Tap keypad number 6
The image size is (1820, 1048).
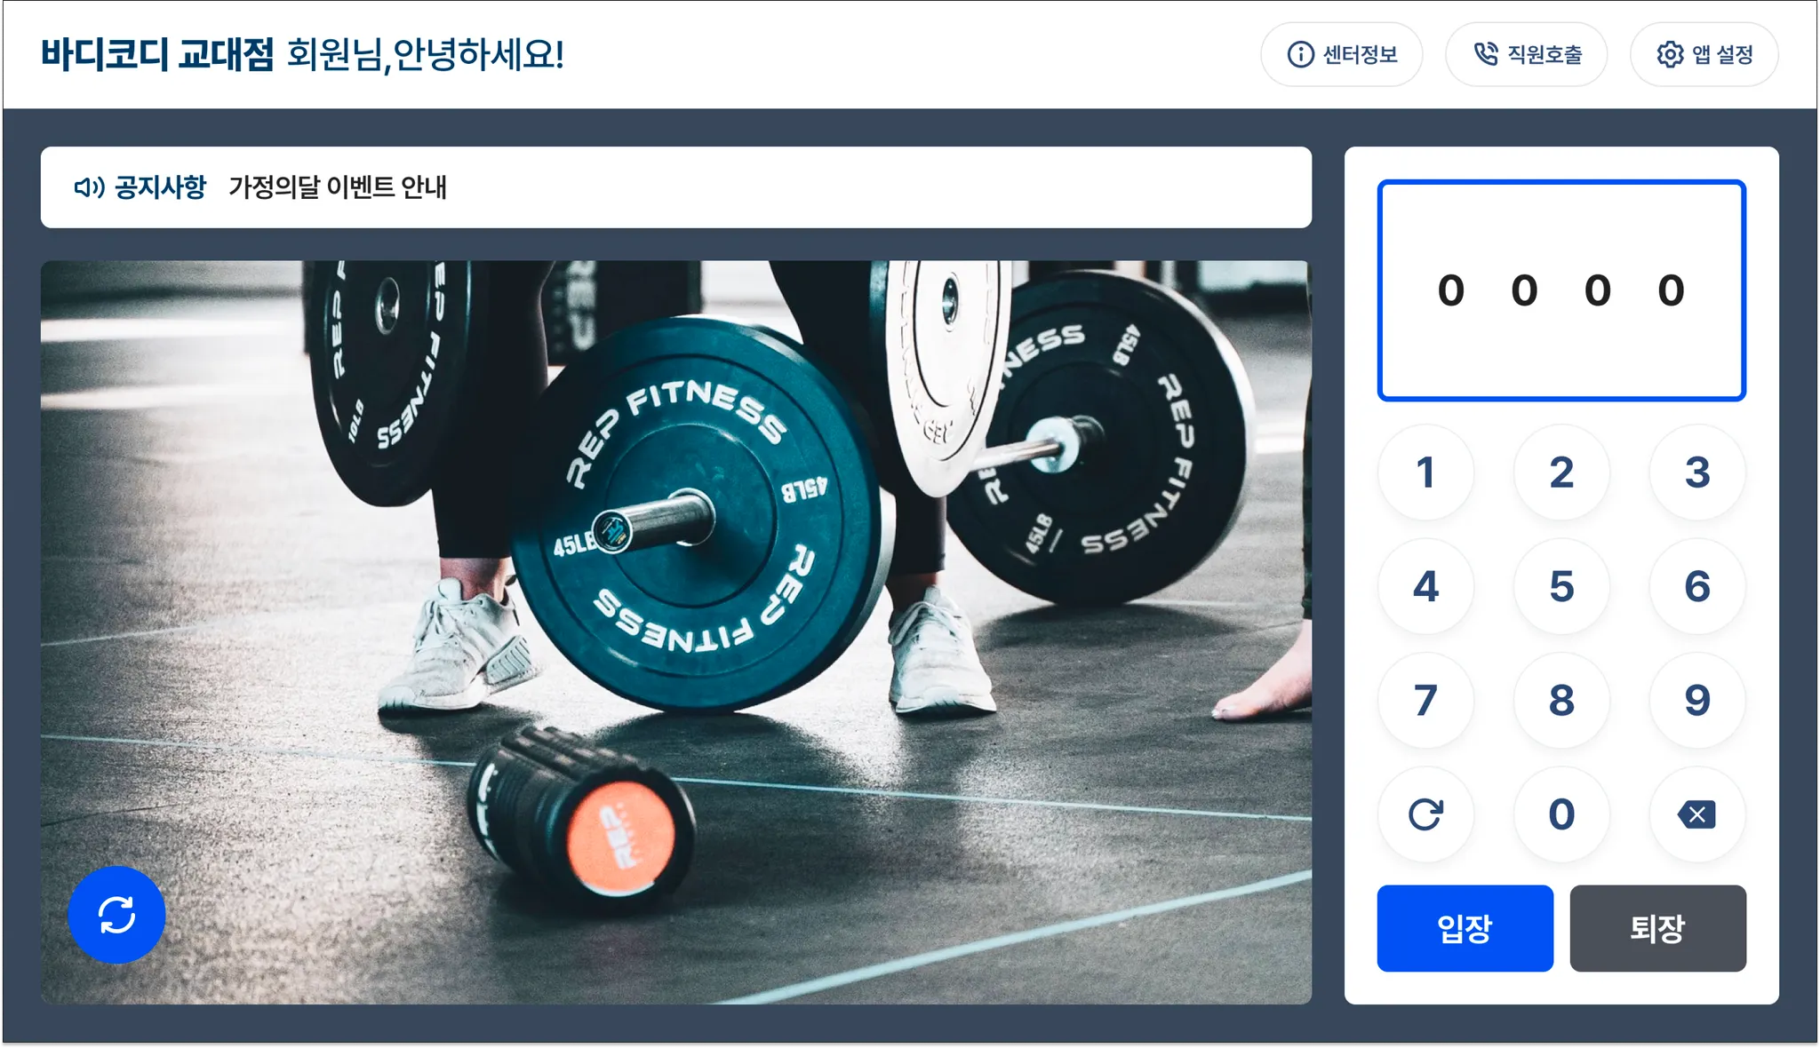coord(1696,586)
